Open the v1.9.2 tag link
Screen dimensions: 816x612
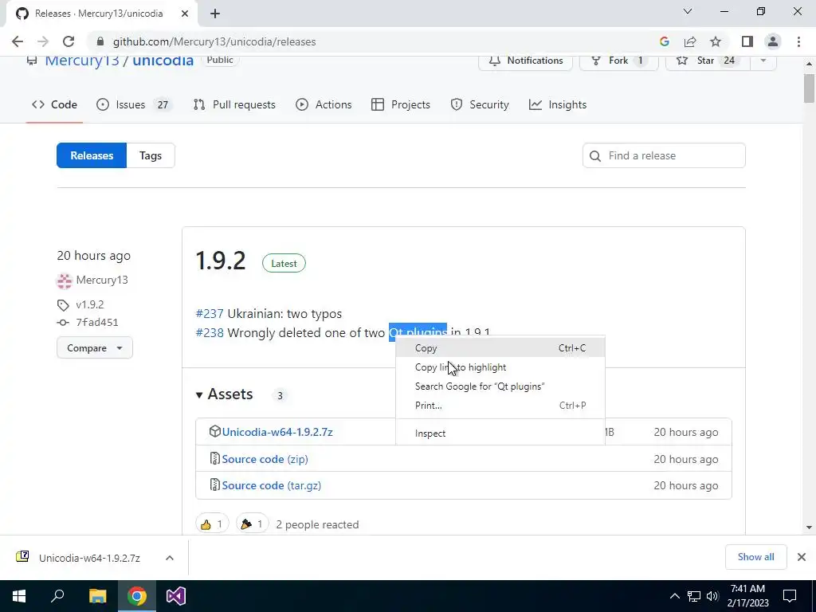pos(90,304)
